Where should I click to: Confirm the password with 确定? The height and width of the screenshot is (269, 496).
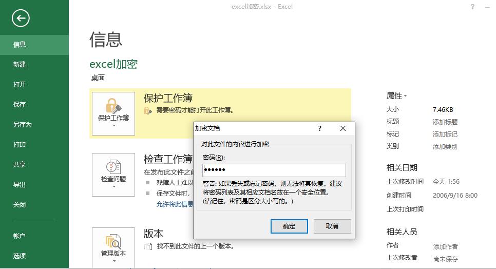coord(289,226)
